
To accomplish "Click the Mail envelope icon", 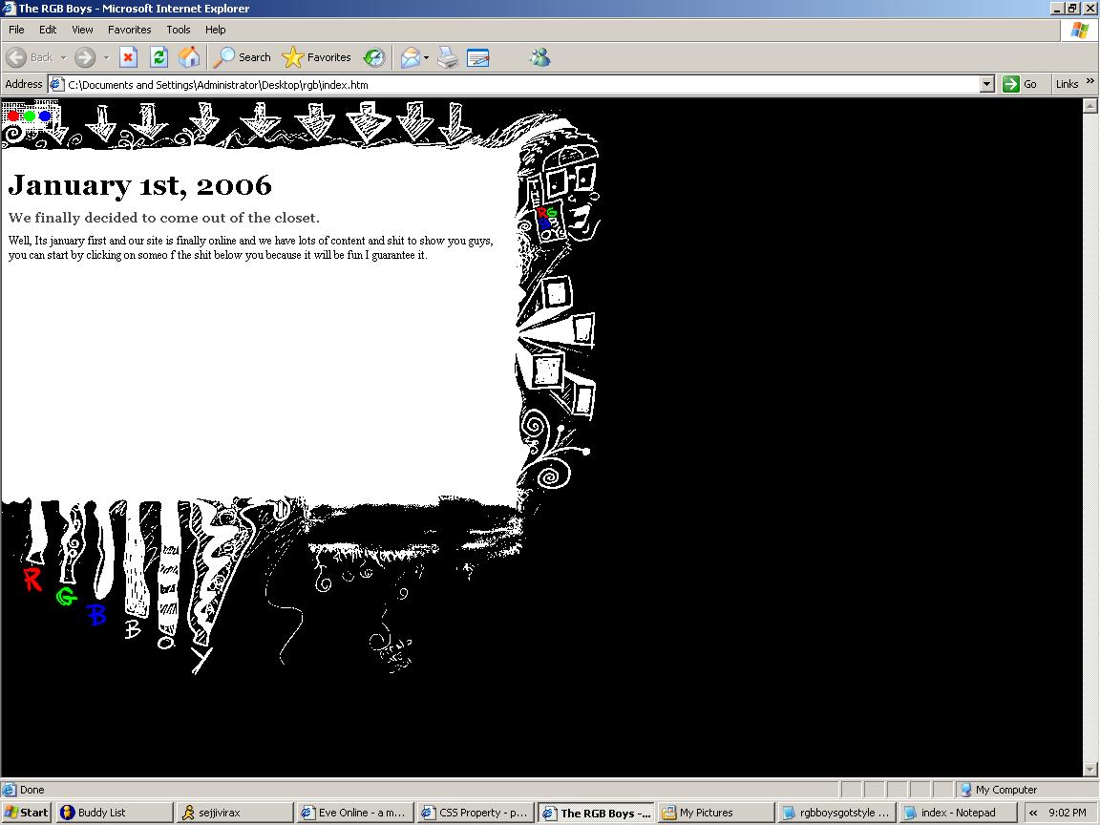I will tap(410, 57).
